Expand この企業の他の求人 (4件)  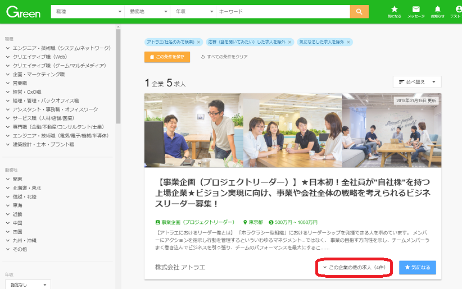tap(354, 267)
